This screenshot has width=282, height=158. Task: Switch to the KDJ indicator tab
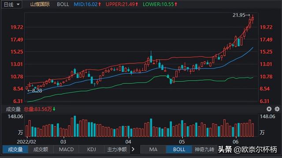pyautogui.click(x=92, y=149)
